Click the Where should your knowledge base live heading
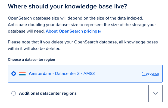This screenshot has height=108, width=168. (x=67, y=7)
